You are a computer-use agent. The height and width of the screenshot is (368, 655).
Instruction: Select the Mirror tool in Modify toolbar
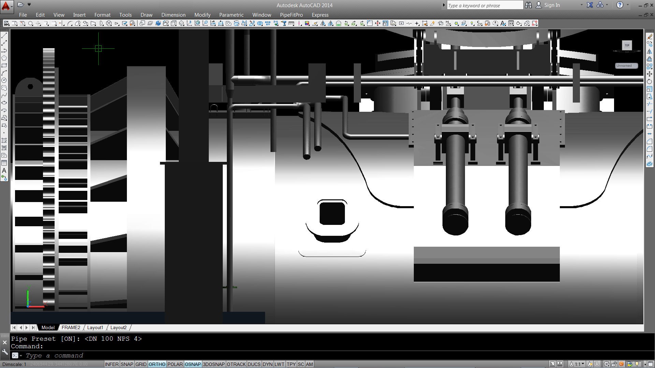click(650, 51)
